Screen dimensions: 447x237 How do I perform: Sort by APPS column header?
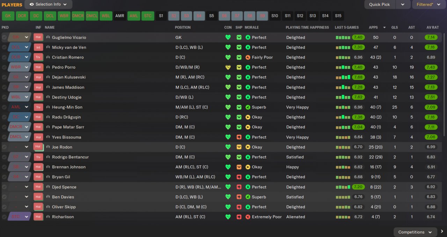373,27
